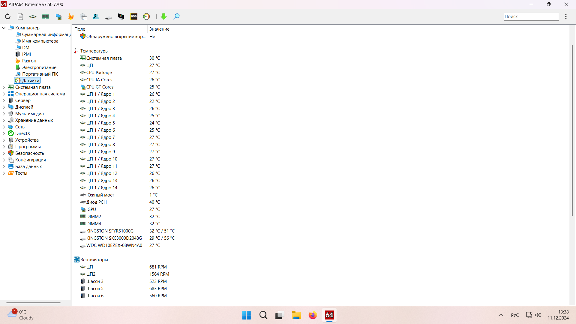This screenshot has height=324, width=576.
Task: Click the Поле column header
Action: pos(80,29)
